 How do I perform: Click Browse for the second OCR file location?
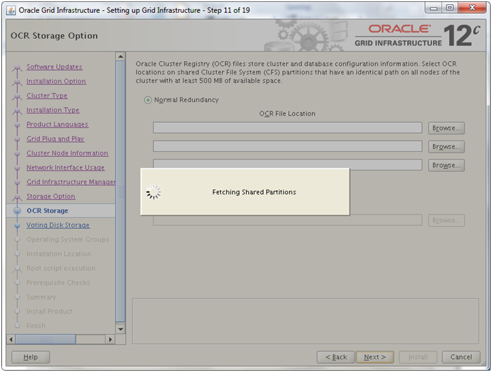[446, 147]
